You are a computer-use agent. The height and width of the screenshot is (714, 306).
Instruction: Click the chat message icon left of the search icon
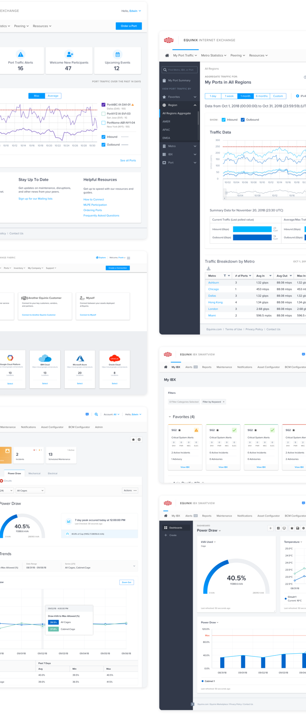click(x=87, y=414)
